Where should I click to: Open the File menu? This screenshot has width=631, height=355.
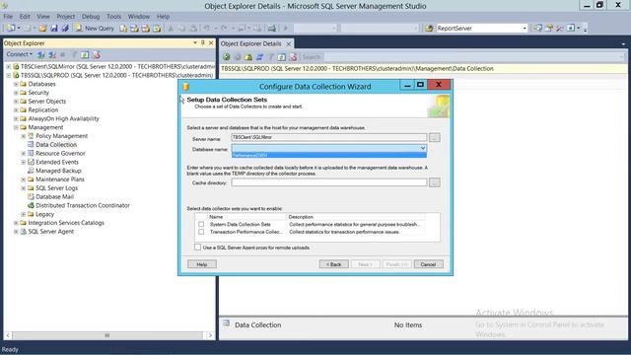8,17
